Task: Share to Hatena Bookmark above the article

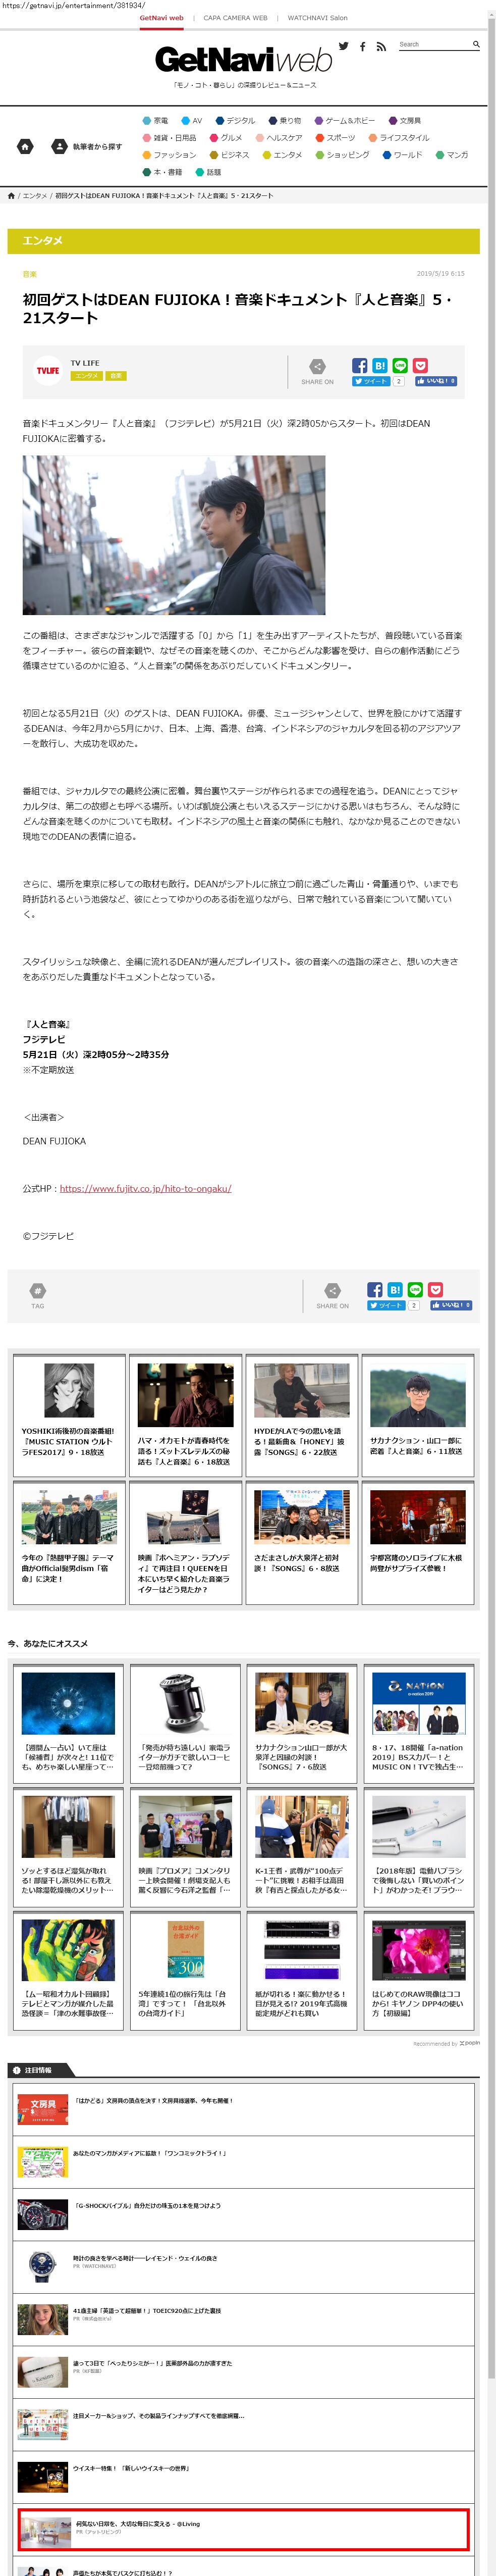Action: (380, 366)
